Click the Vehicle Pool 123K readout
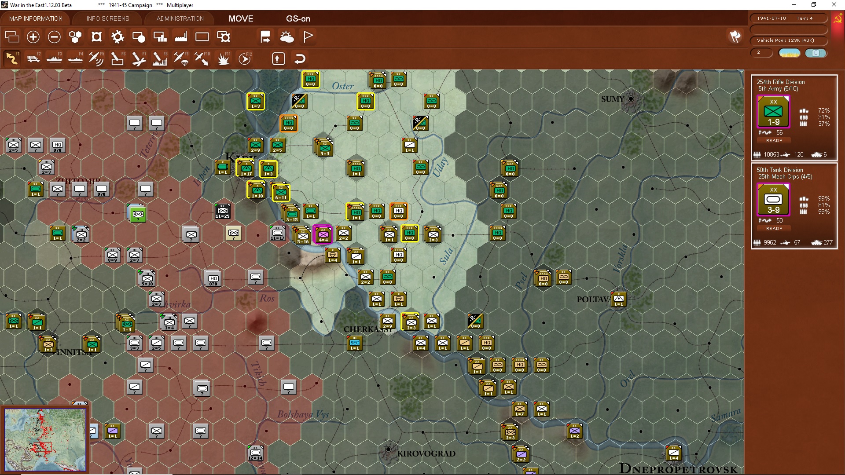Viewport: 845px width, 475px height. (788, 40)
